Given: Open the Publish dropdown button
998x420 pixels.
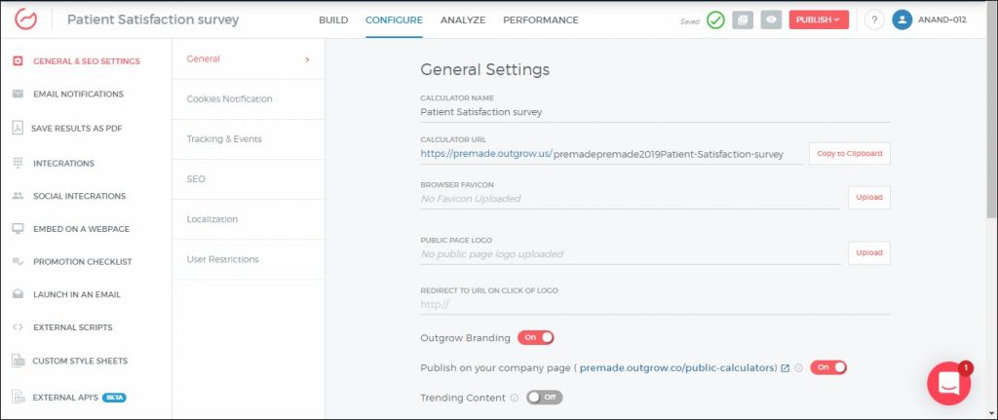Looking at the screenshot, I should (819, 19).
